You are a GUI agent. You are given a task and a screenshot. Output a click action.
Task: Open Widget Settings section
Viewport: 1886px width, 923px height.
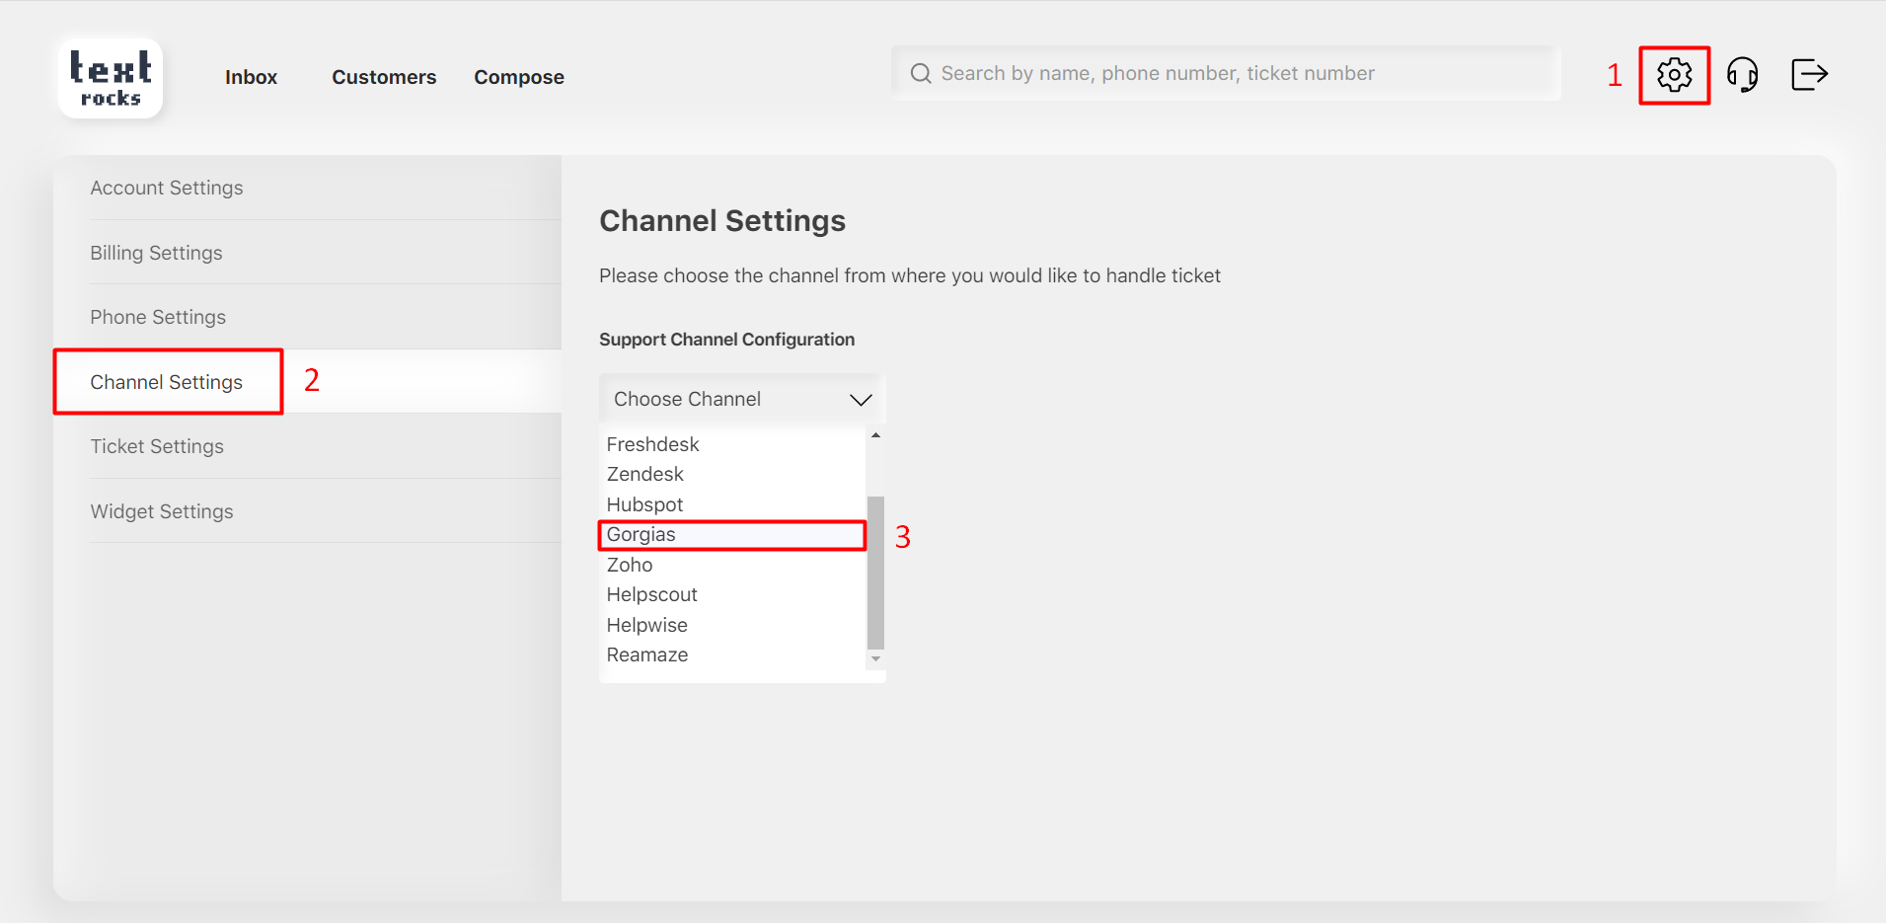click(x=162, y=511)
